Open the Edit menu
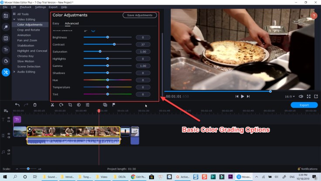Image resolution: width=321 pixels, height=181 pixels. point(14,7)
